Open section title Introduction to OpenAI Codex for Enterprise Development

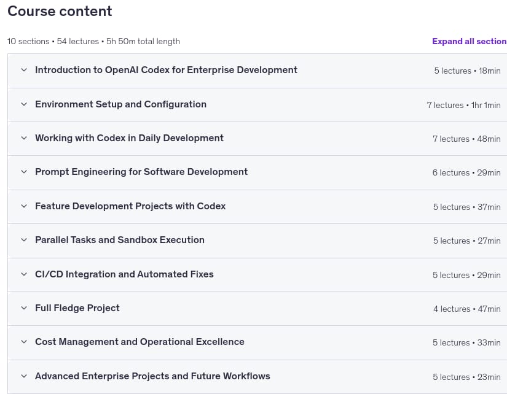(x=166, y=70)
